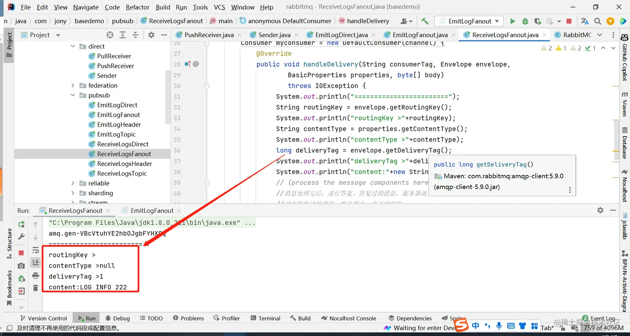Dump threads with the camera icon
The height and width of the screenshot is (336, 630).
(21, 266)
